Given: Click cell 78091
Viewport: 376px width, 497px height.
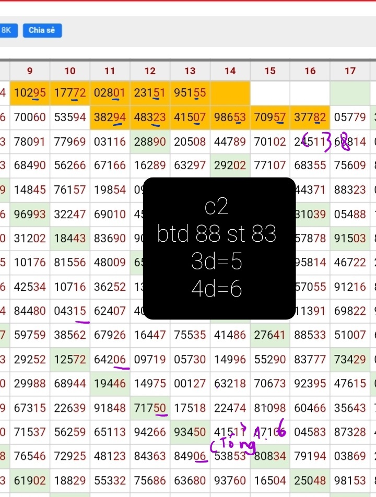Looking at the screenshot, I should [x=30, y=141].
